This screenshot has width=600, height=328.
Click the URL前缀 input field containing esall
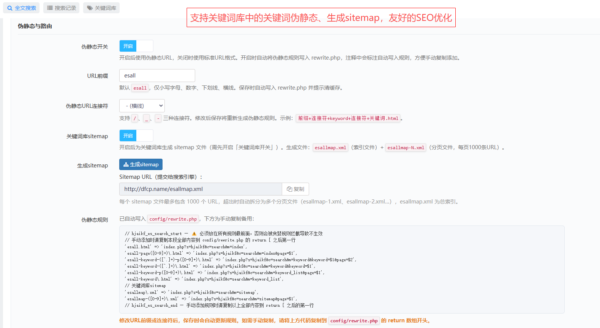click(157, 76)
